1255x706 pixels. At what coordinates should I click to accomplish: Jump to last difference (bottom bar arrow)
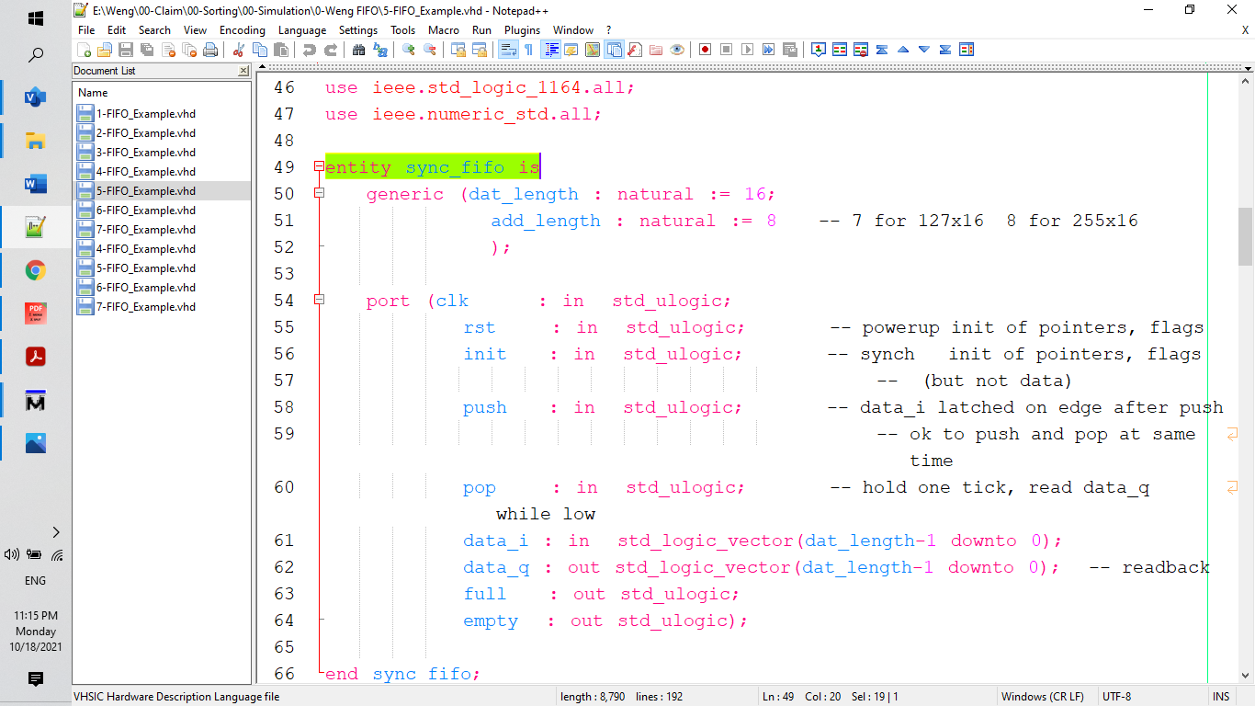tap(944, 50)
